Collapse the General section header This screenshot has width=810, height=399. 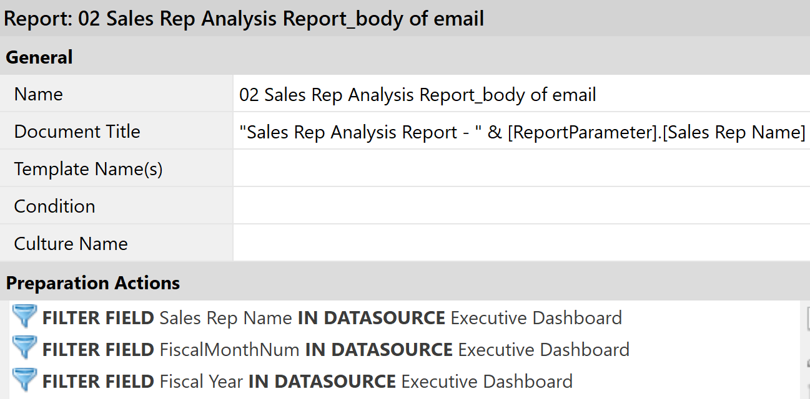pos(39,57)
